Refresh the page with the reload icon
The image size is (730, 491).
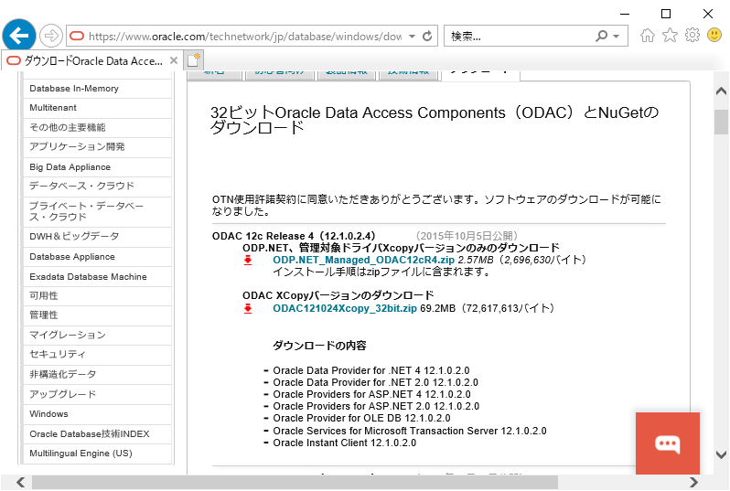coord(427,36)
